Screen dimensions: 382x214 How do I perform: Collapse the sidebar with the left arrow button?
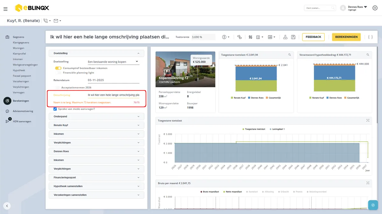[7, 206]
